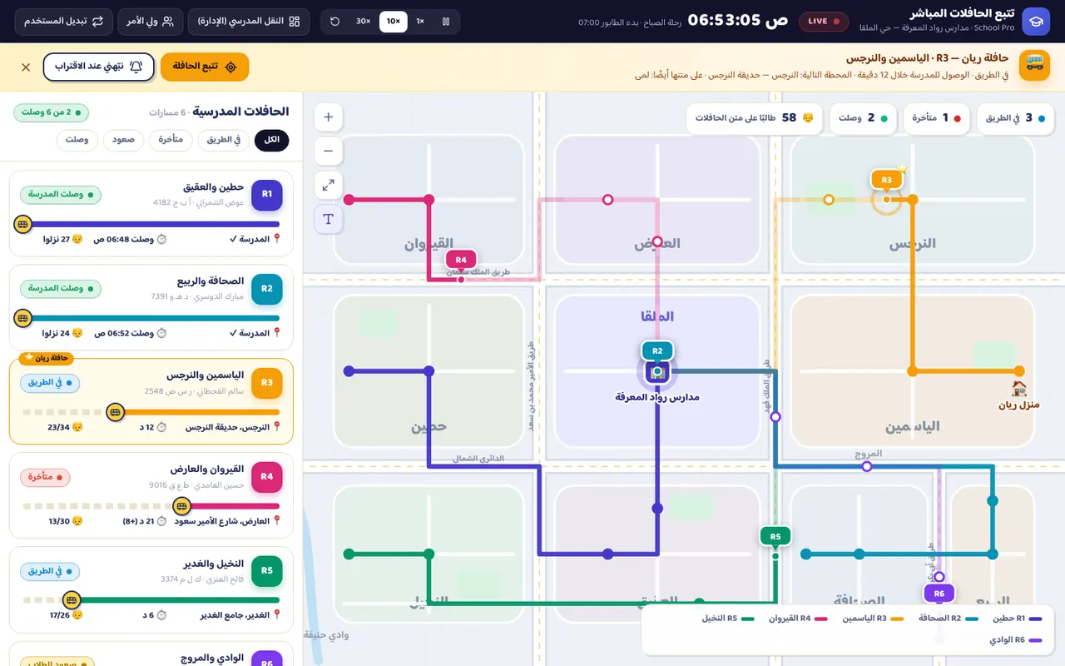Filter buses by متأخرة tab

tap(171, 140)
